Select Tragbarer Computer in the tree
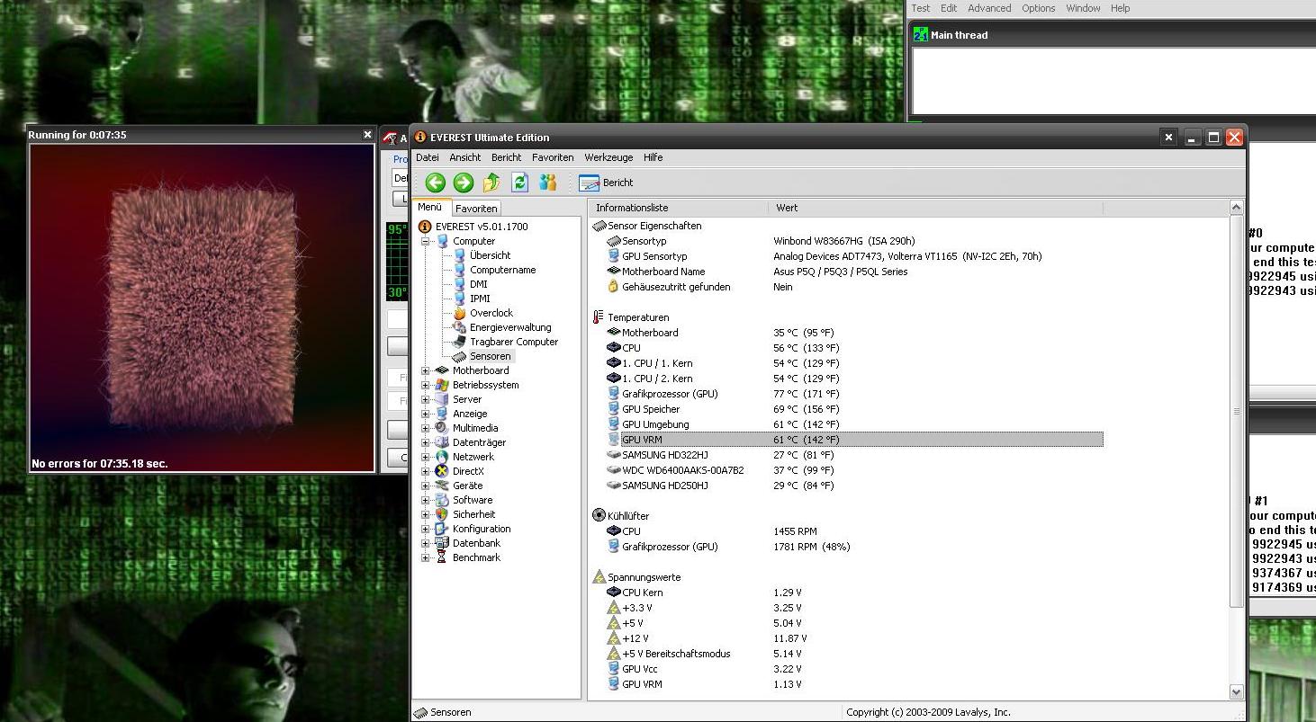This screenshot has height=722, width=1316. pos(513,342)
